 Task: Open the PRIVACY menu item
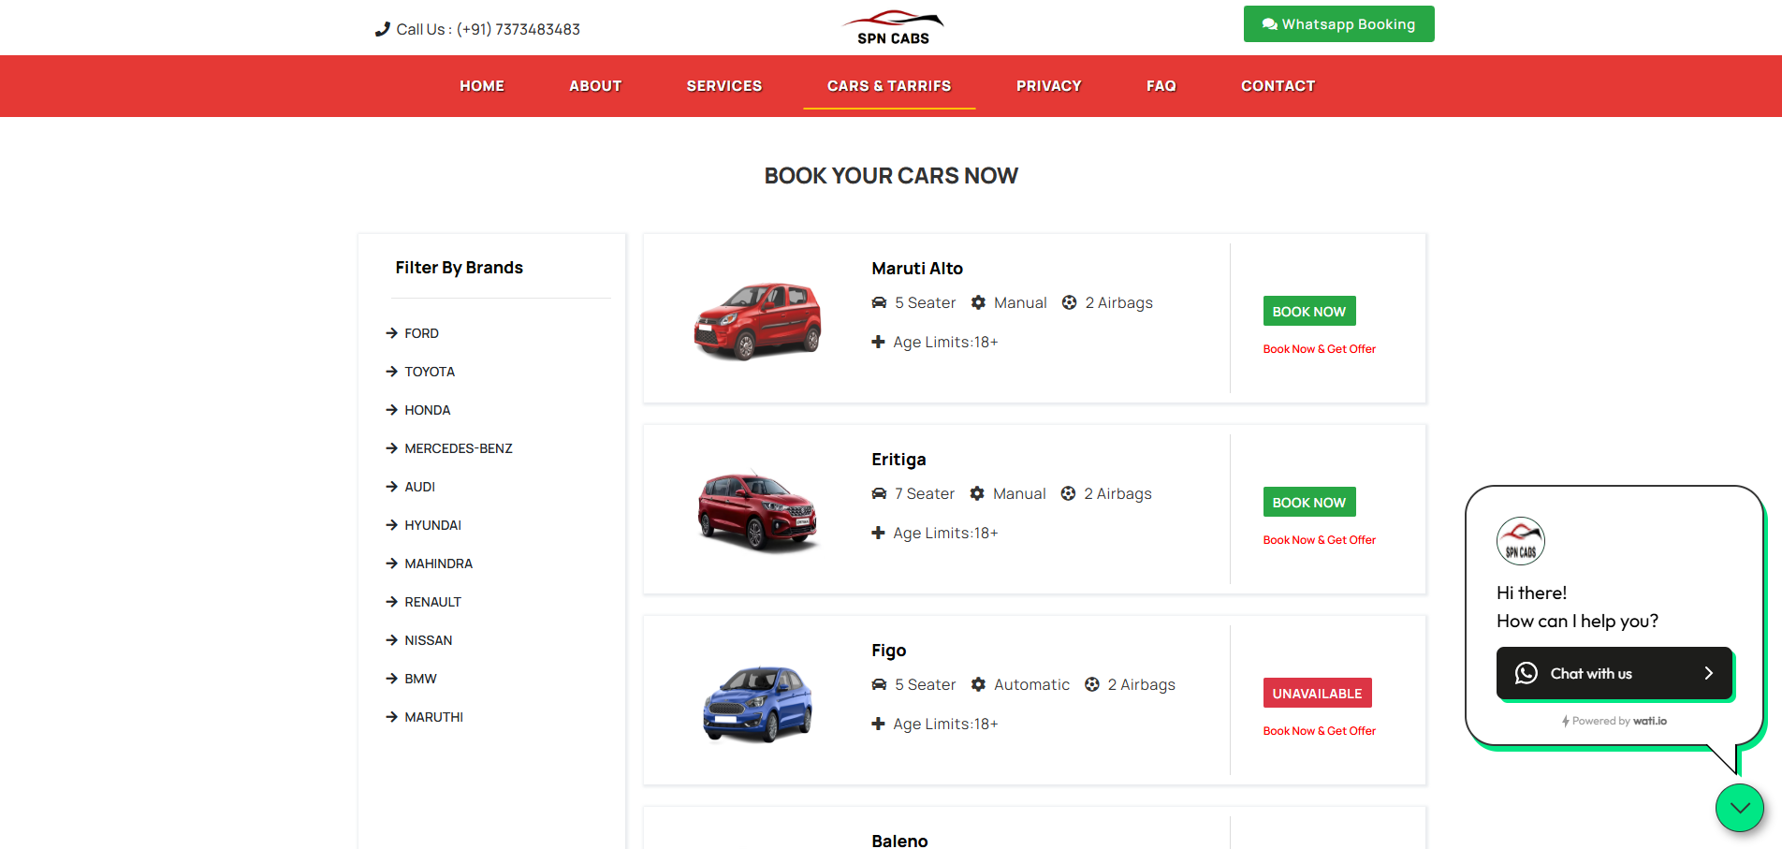(1049, 86)
